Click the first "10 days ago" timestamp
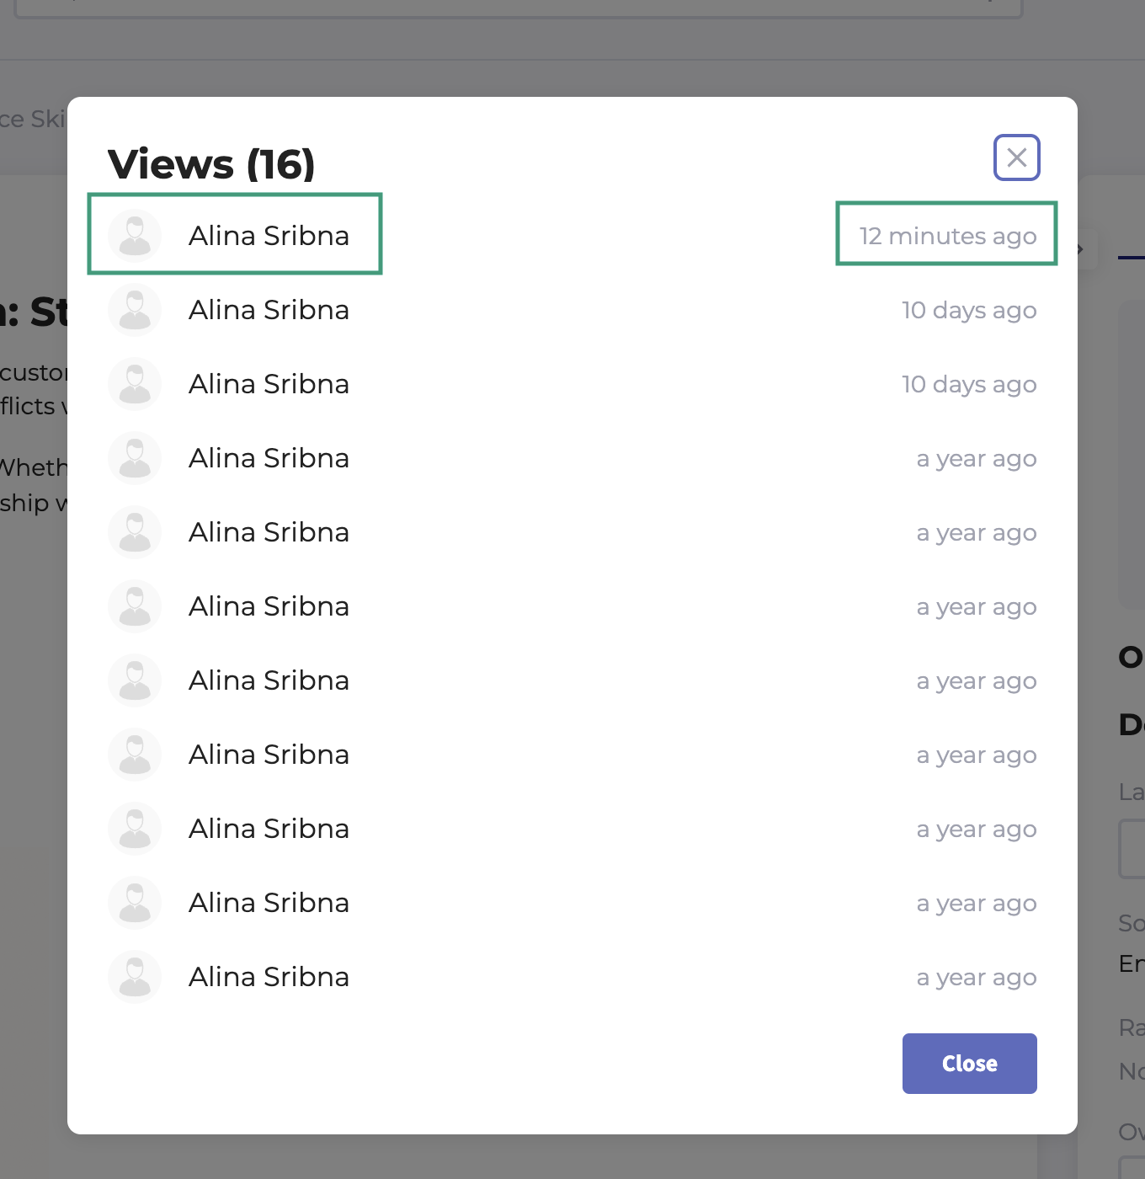This screenshot has width=1145, height=1179. coord(968,310)
